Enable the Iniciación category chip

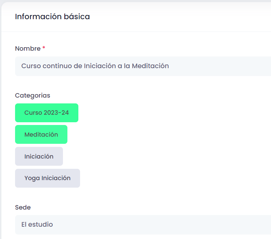[x=39, y=156]
